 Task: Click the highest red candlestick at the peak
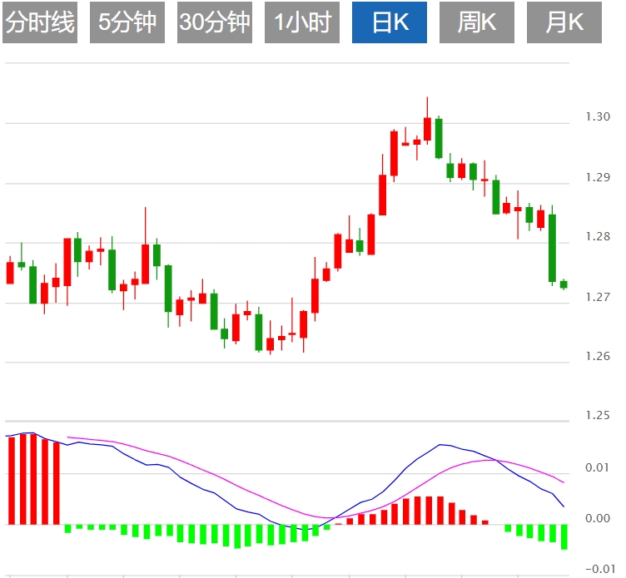click(427, 128)
